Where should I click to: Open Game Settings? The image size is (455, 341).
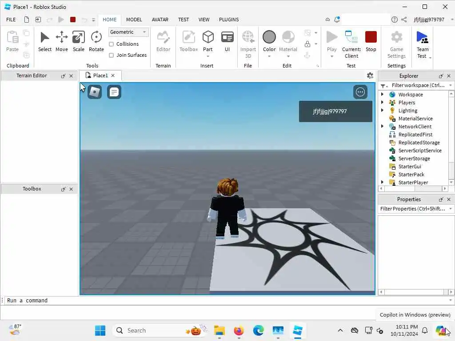[396, 44]
